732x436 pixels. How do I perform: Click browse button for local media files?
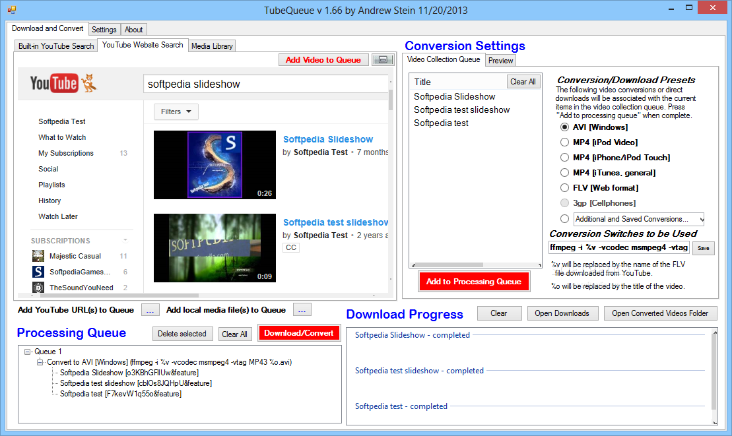click(302, 309)
